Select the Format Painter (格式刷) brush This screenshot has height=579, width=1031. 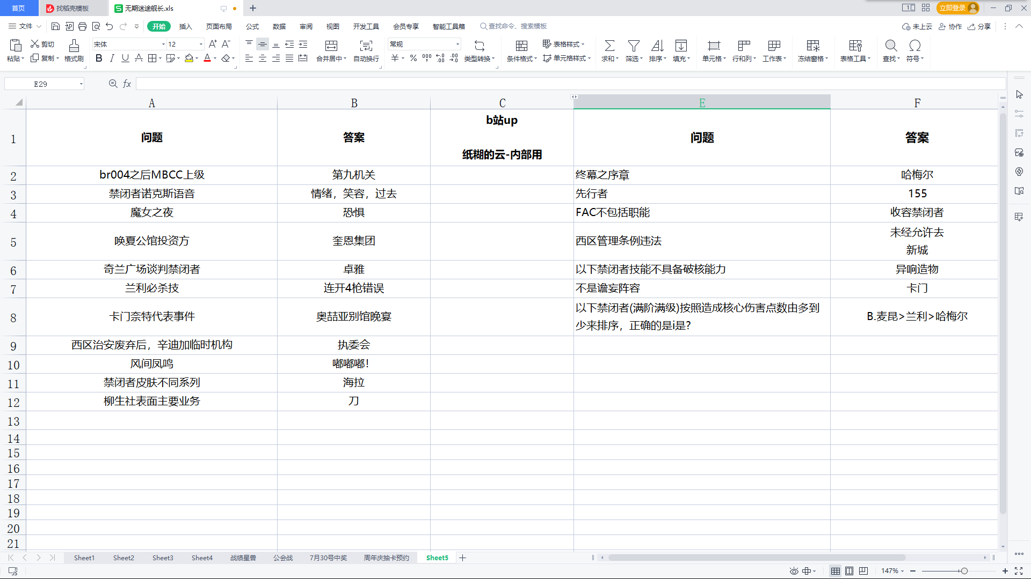point(74,50)
